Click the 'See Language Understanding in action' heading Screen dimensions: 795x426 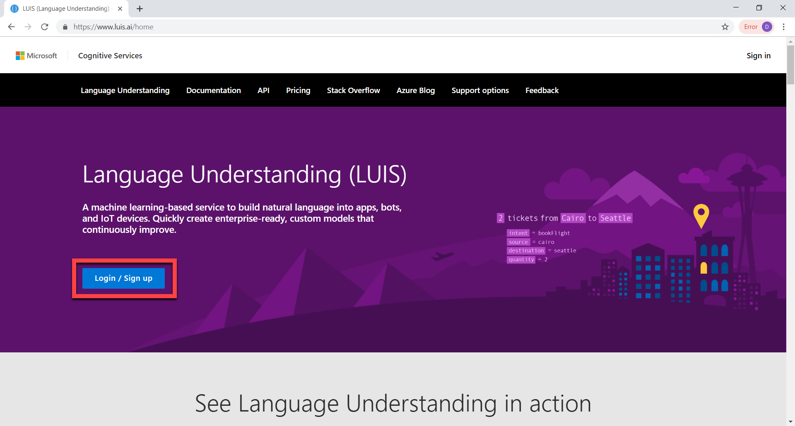point(393,404)
